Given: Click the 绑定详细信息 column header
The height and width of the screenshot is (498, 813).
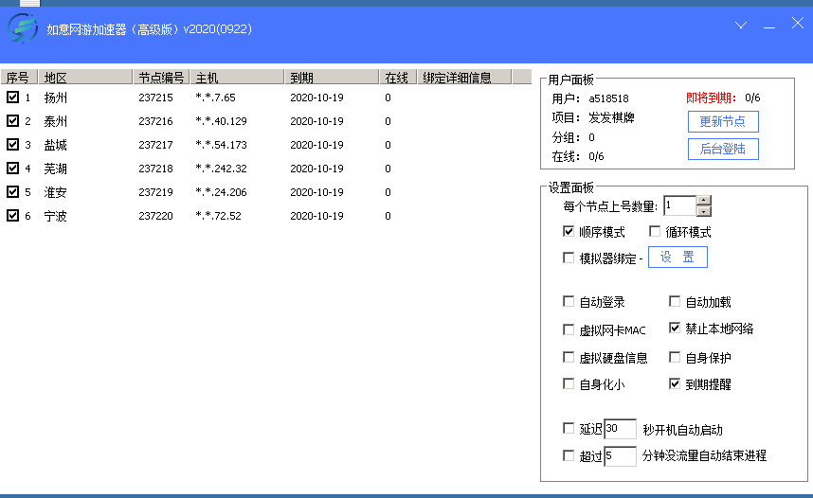Looking at the screenshot, I should 464,77.
